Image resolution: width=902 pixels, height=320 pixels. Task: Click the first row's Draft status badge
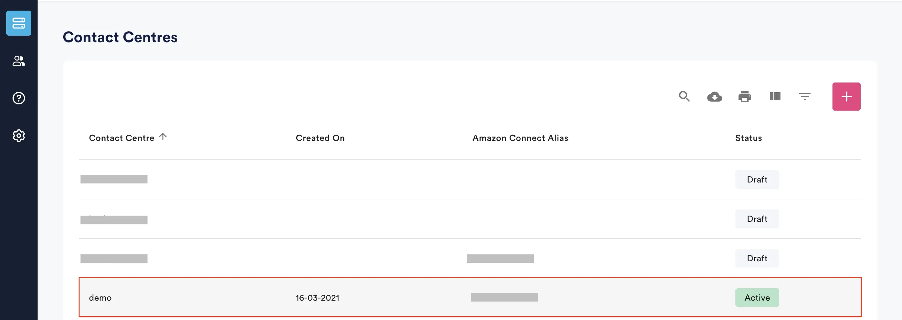pyautogui.click(x=757, y=180)
